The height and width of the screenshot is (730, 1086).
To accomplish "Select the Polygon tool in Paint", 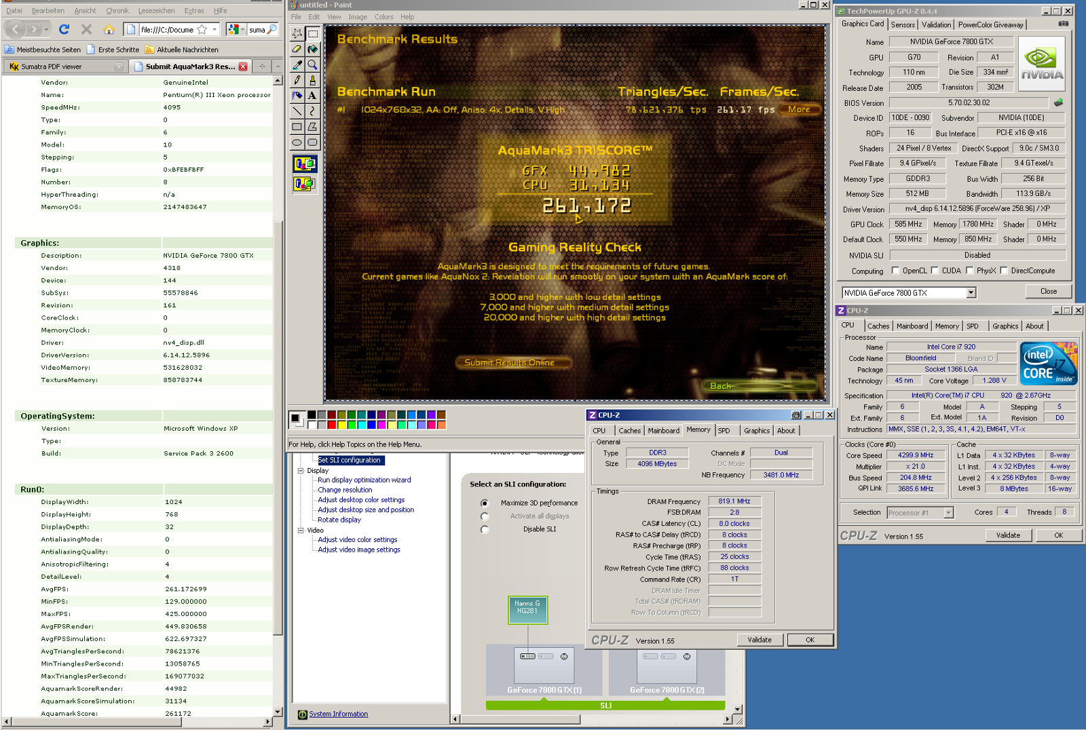I will [x=312, y=127].
